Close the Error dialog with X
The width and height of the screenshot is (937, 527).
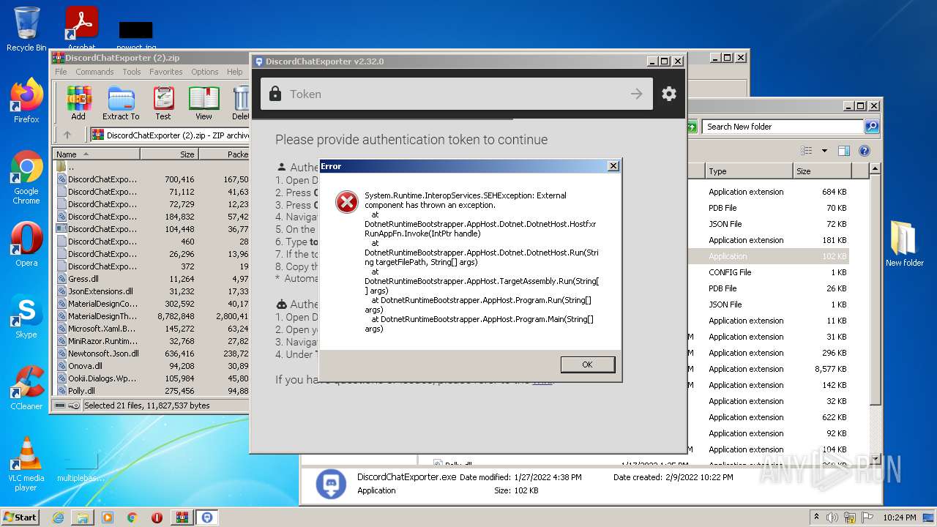(613, 166)
